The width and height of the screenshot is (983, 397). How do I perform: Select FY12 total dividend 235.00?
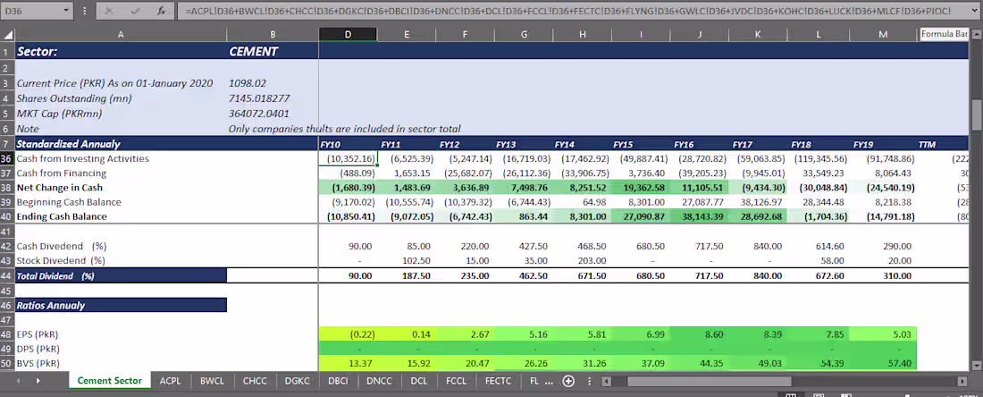tap(466, 276)
